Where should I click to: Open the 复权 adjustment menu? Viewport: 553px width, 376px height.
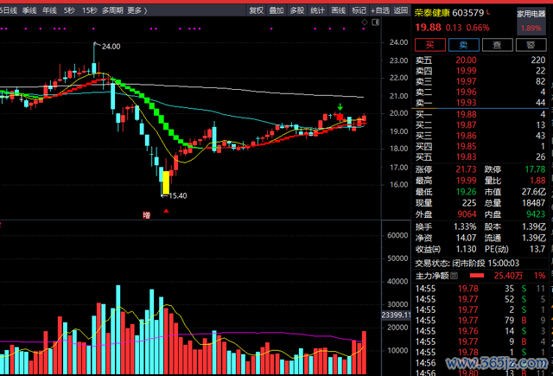[256, 10]
